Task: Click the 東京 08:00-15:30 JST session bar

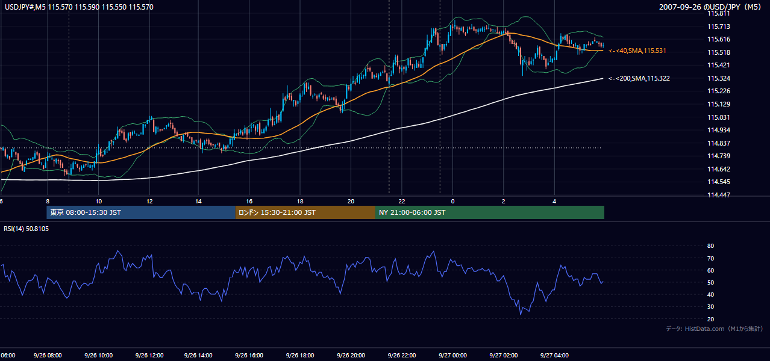Action: 141,212
